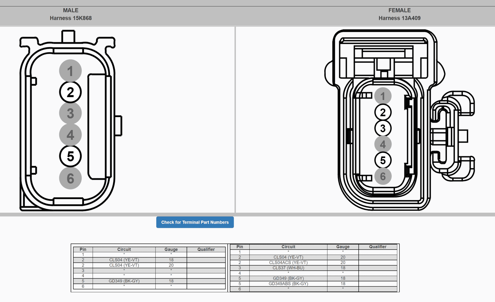The height and width of the screenshot is (302, 495).
Task: Click the Gauge column header in female table
Action: tap(343, 247)
